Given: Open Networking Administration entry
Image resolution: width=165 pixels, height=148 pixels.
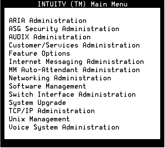Looking at the screenshot, I should (60, 78).
